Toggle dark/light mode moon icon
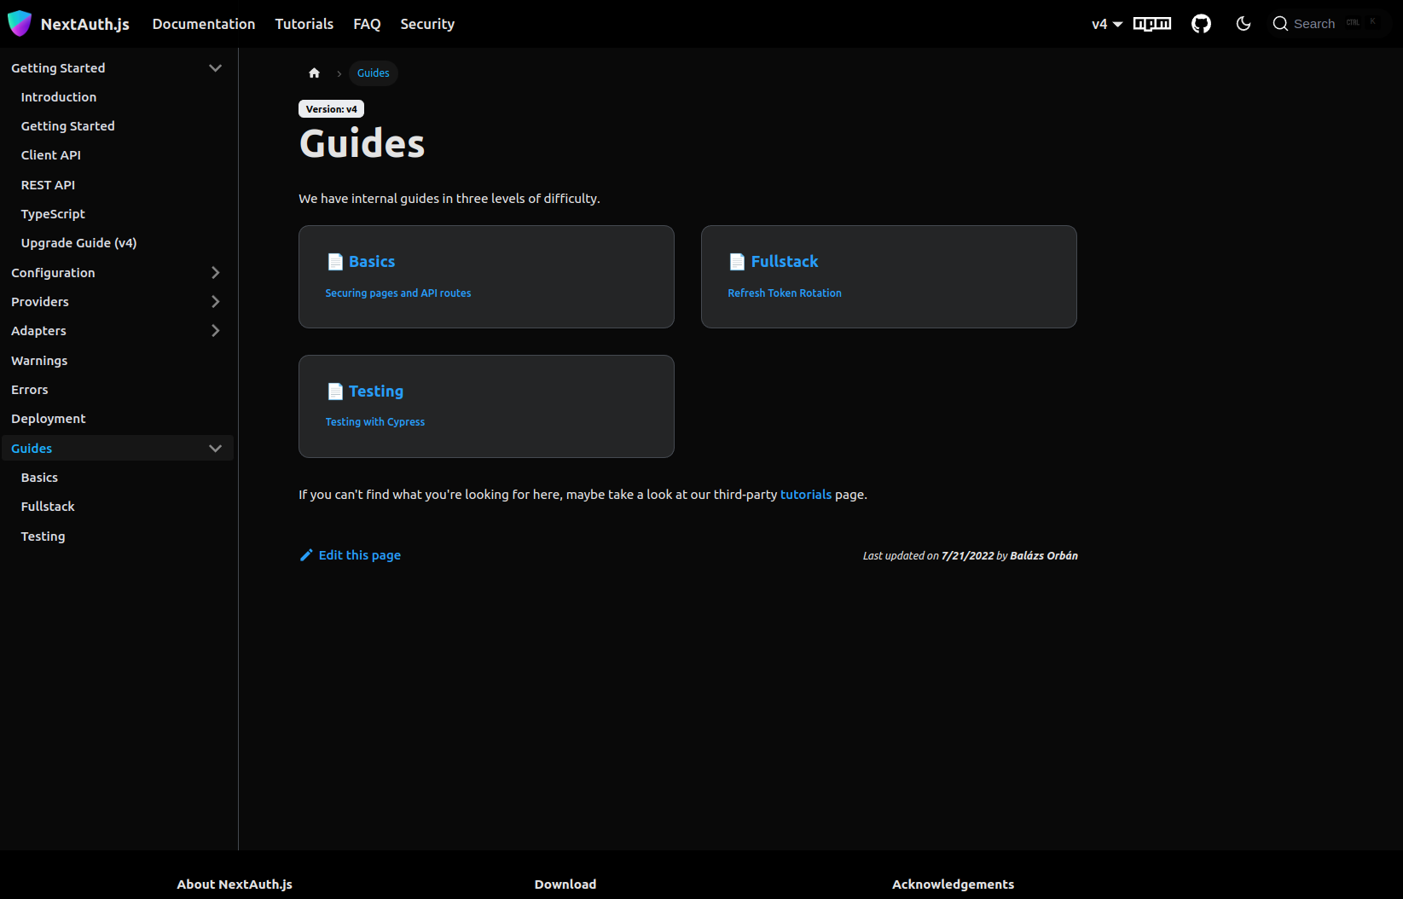1403x899 pixels. pos(1244,24)
